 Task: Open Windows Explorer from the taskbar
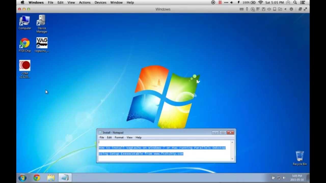pos(51,178)
